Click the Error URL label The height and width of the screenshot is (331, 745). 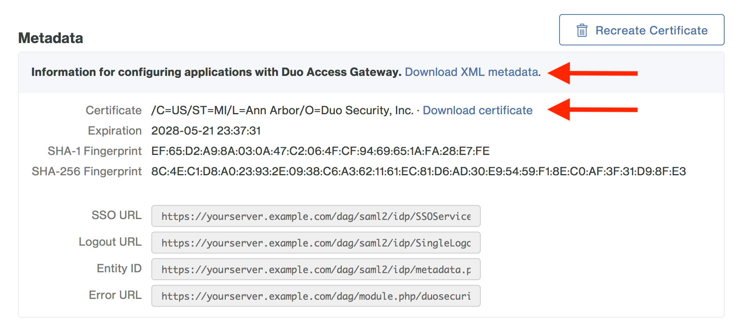pyautogui.click(x=115, y=295)
